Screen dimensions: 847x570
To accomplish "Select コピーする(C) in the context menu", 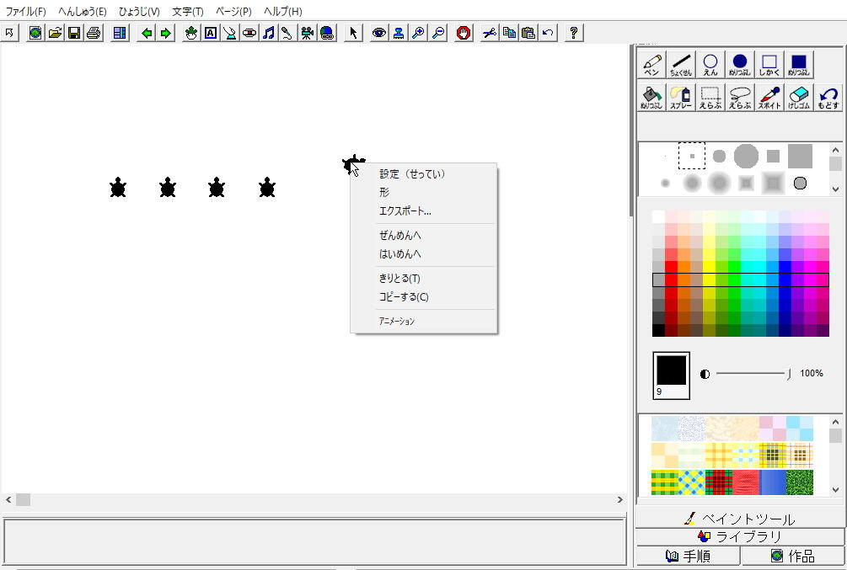I will [404, 296].
